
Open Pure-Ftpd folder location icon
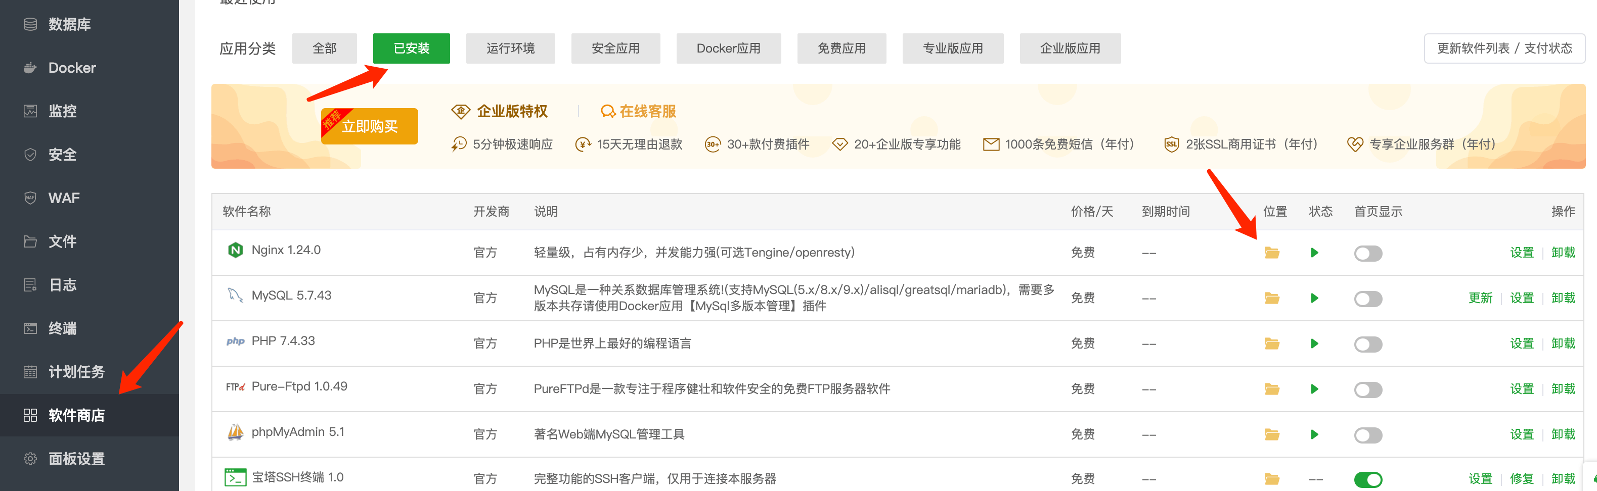[x=1271, y=389]
